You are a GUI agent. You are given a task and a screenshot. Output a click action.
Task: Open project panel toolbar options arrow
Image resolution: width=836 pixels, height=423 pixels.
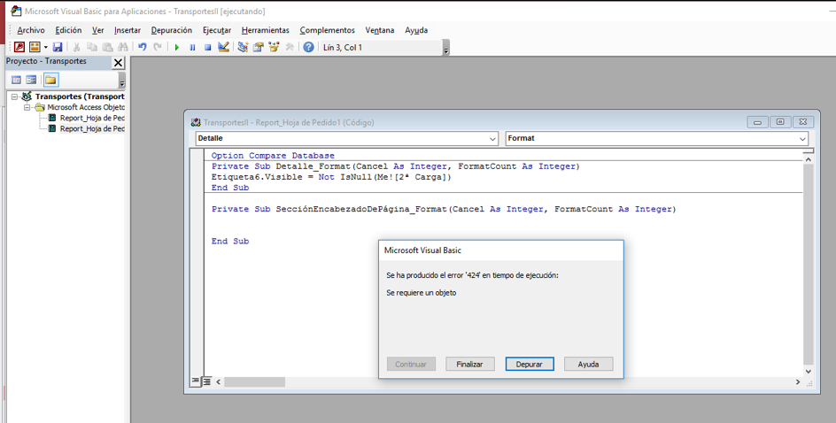[122, 82]
